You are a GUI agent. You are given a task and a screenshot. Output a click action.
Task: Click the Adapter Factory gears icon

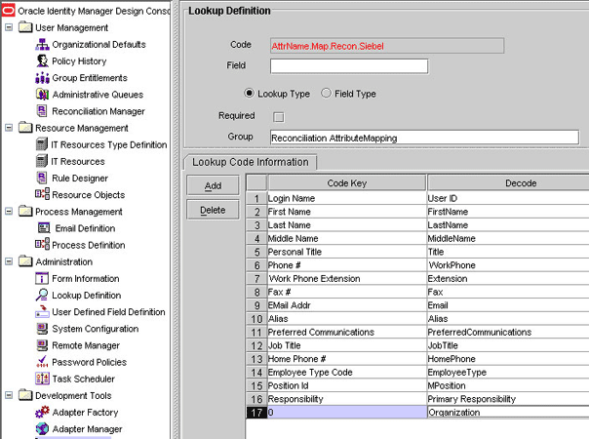coord(42,412)
